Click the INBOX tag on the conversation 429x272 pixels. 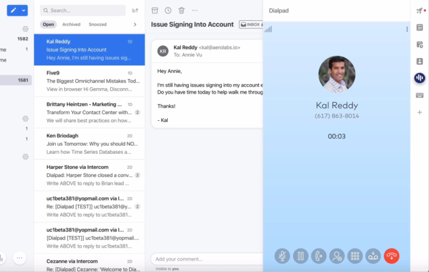tap(251, 25)
